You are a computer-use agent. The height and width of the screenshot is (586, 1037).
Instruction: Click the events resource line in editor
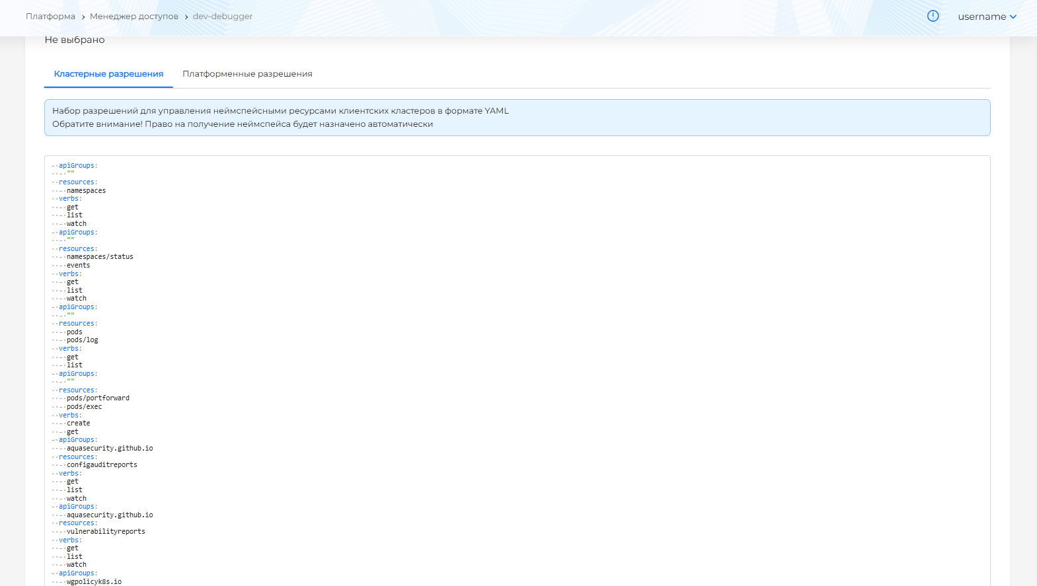click(78, 266)
